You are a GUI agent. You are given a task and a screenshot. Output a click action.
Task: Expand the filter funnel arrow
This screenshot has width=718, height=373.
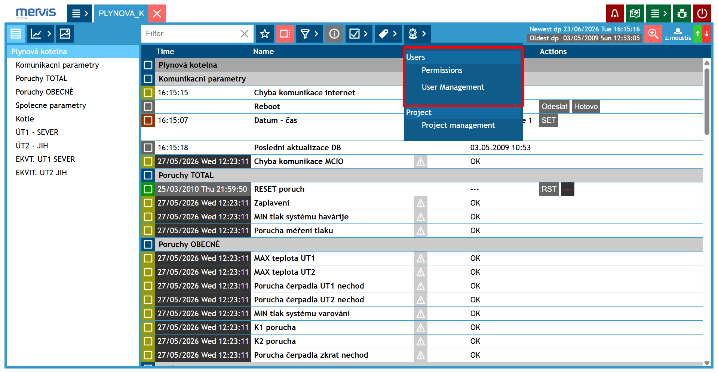tap(316, 34)
